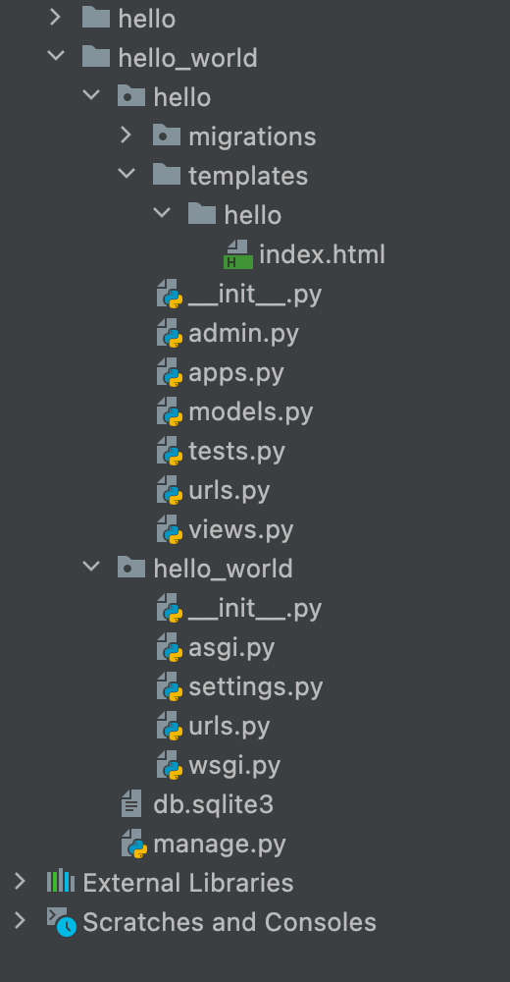The width and height of the screenshot is (510, 982).
Task: Select the wsgi.py file name
Action: 234,766
